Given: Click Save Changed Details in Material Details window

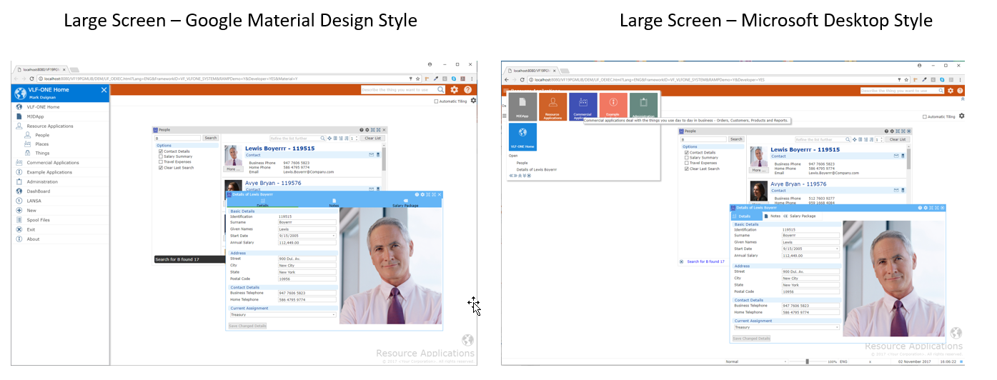Looking at the screenshot, I should point(247,326).
